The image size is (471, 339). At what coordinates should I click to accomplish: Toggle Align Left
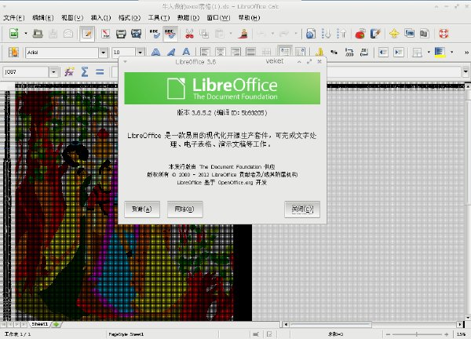coord(205,53)
